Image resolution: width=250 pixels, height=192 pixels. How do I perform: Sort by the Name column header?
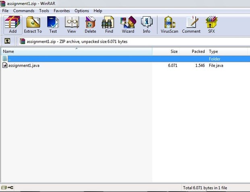(x=77, y=51)
